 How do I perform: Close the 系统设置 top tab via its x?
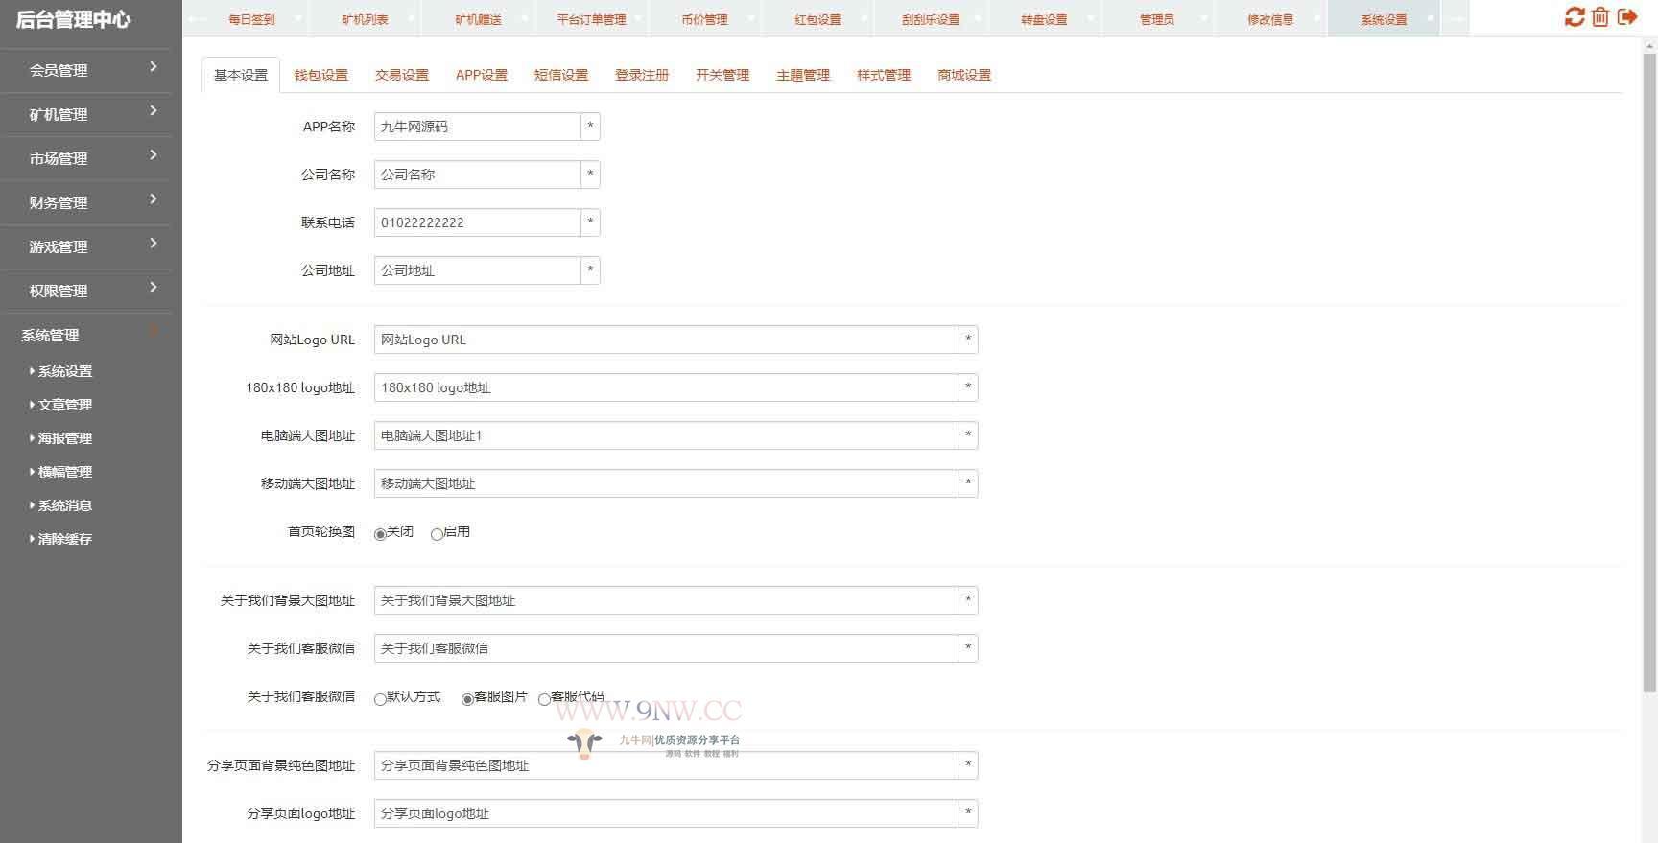click(1430, 19)
